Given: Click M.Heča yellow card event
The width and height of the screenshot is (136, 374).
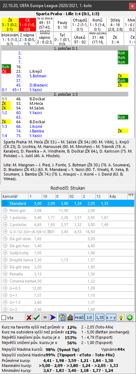Looking at the screenshot, I should (x=36, y=103).
